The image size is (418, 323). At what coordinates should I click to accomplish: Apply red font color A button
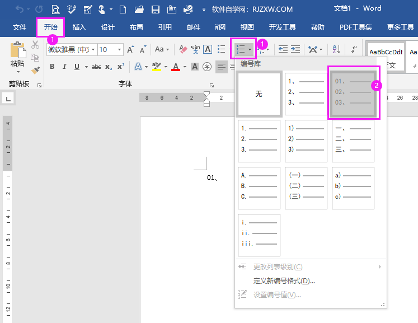click(176, 67)
